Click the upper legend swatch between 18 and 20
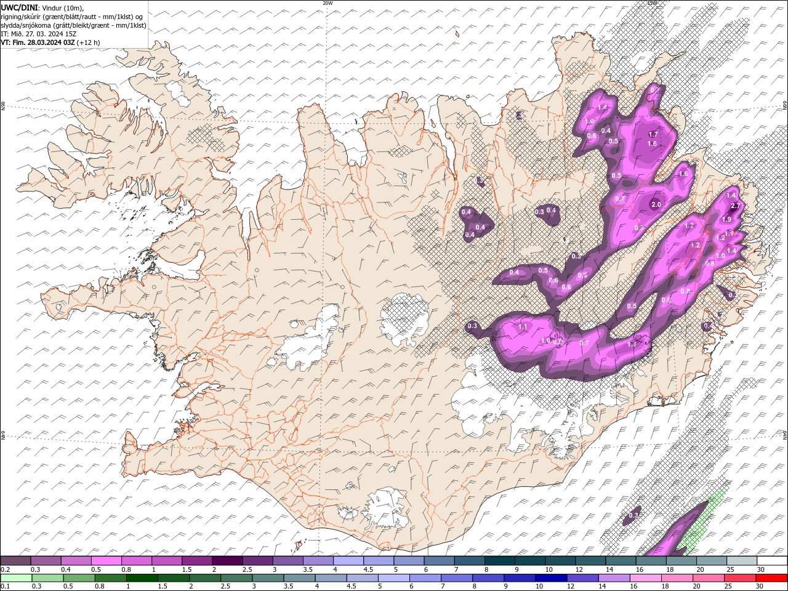The width and height of the screenshot is (788, 591). coord(681,561)
